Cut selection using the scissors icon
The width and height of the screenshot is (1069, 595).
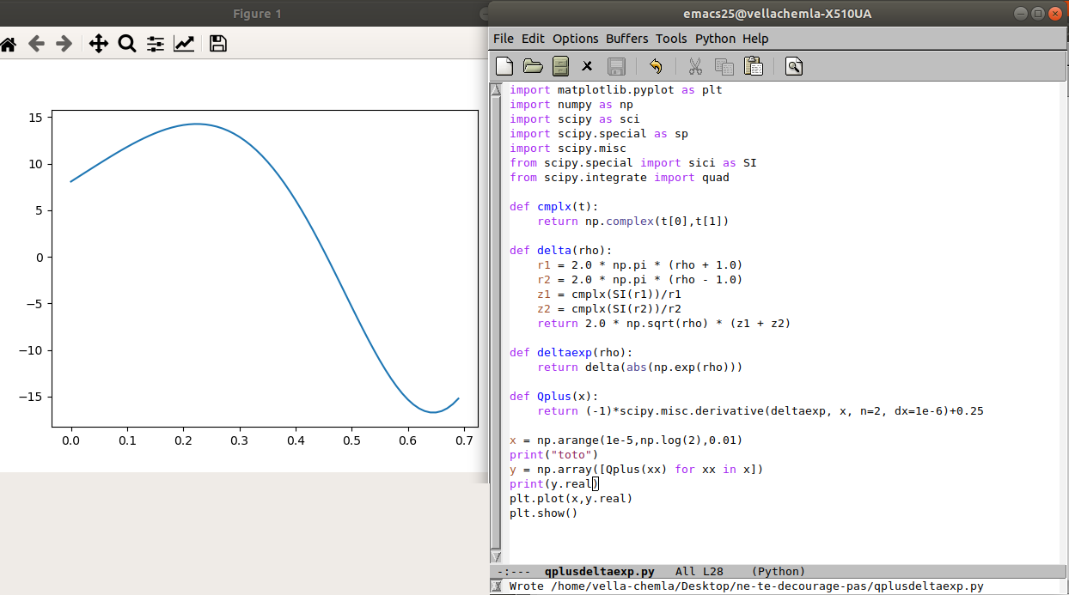click(695, 66)
